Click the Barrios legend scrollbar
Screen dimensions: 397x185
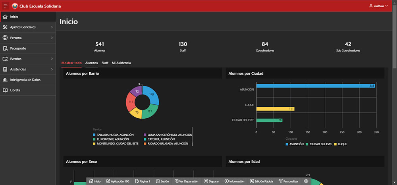pyautogui.click(x=192, y=137)
